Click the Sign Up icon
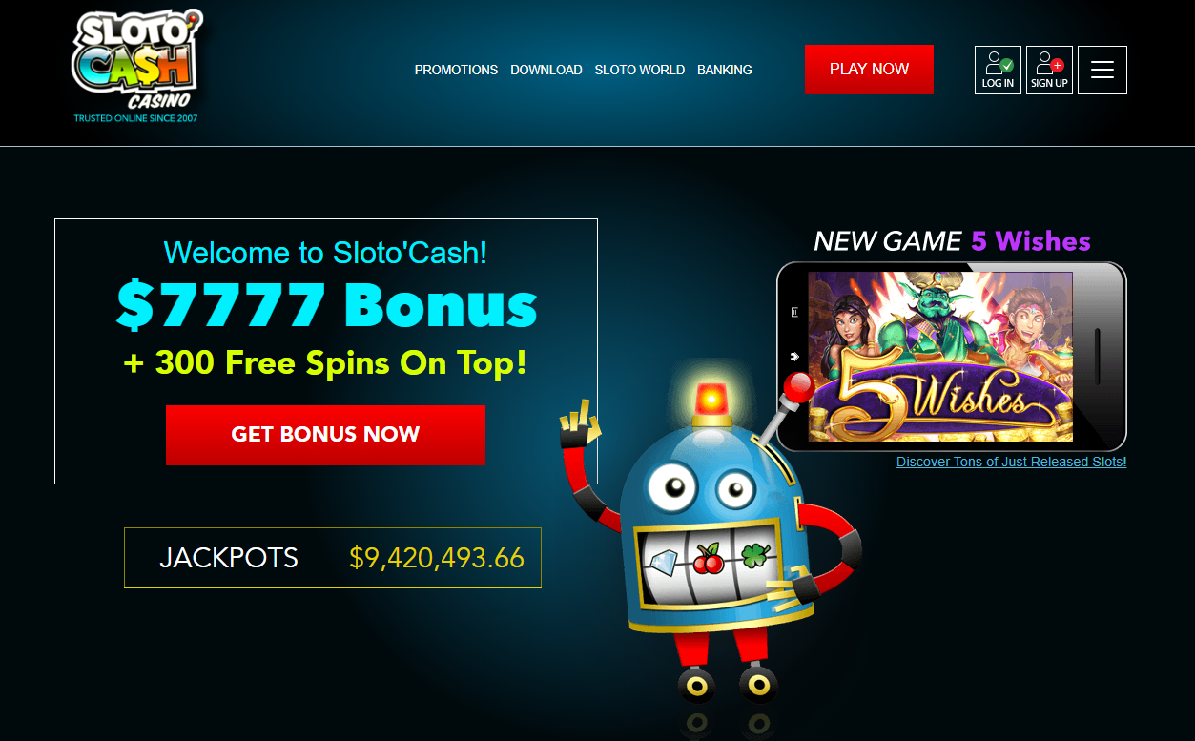The image size is (1195, 741). pos(1049,71)
